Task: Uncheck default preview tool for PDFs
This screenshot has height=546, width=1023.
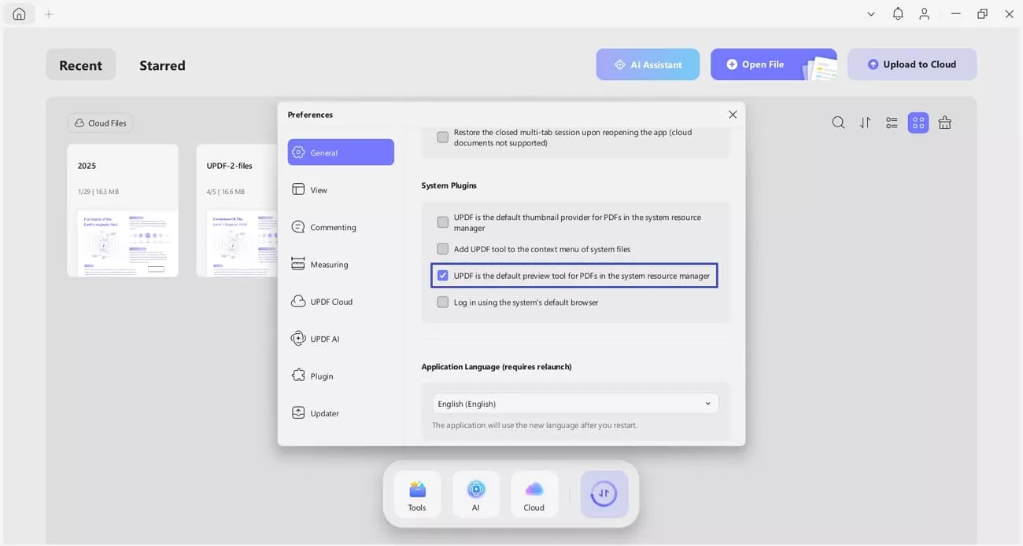Action: click(x=443, y=276)
